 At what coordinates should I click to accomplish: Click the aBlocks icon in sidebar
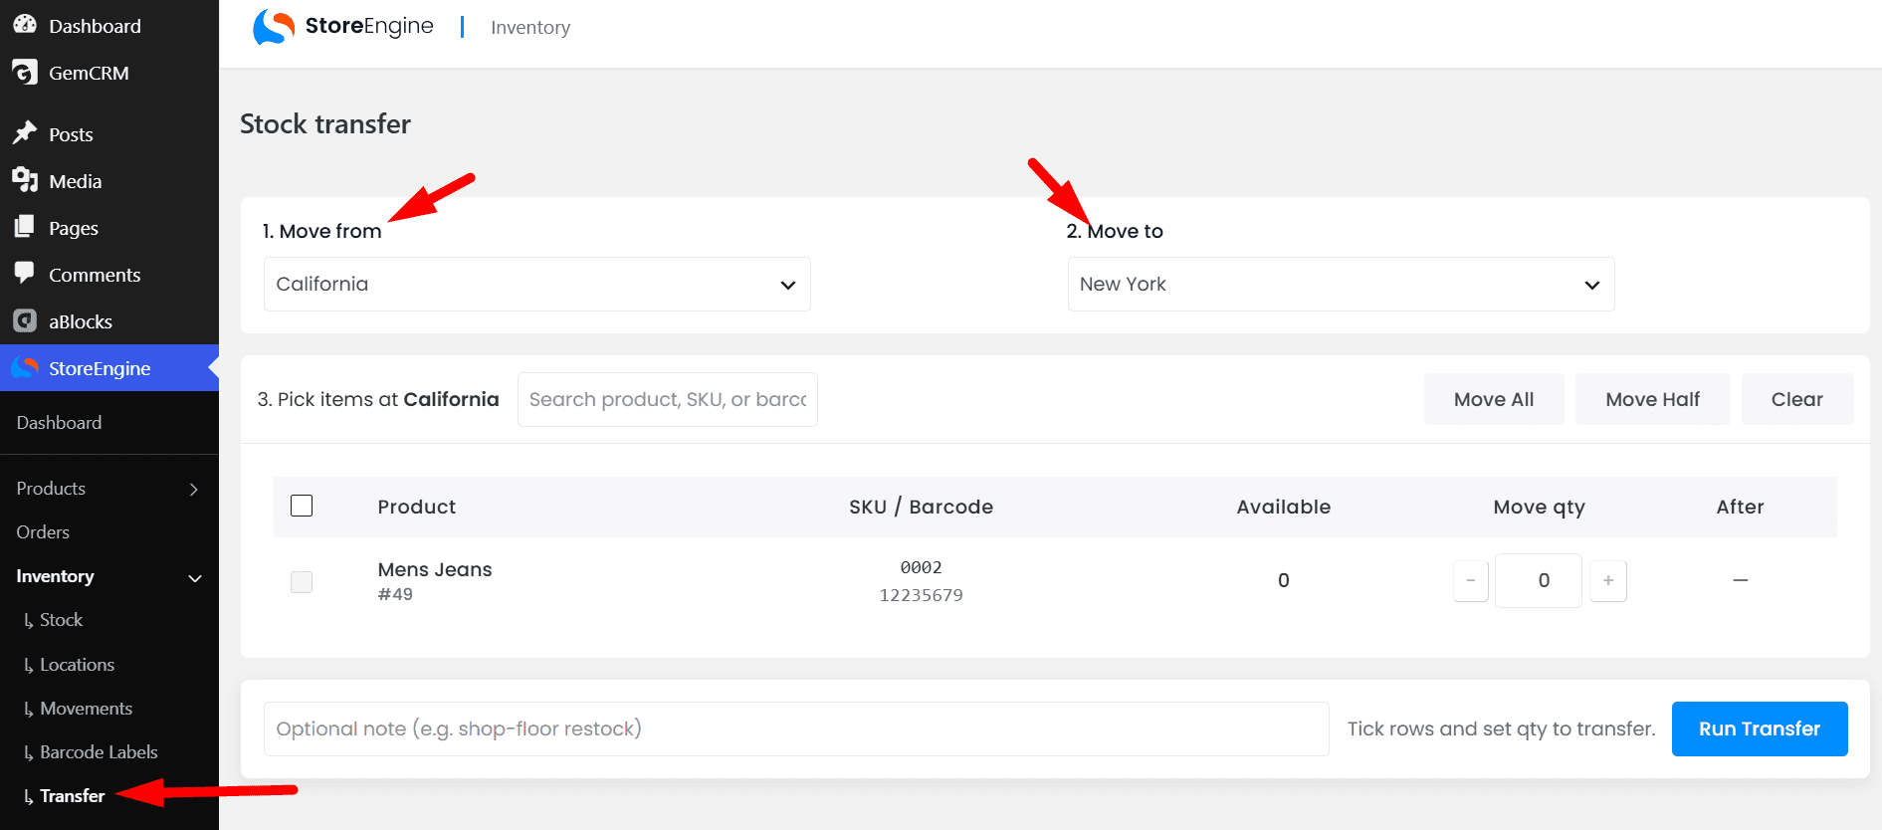tap(25, 320)
